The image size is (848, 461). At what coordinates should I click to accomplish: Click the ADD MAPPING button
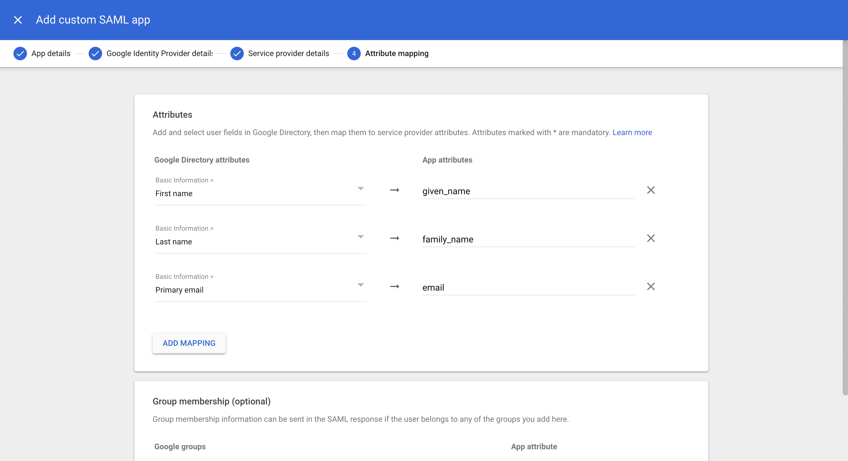coord(189,343)
